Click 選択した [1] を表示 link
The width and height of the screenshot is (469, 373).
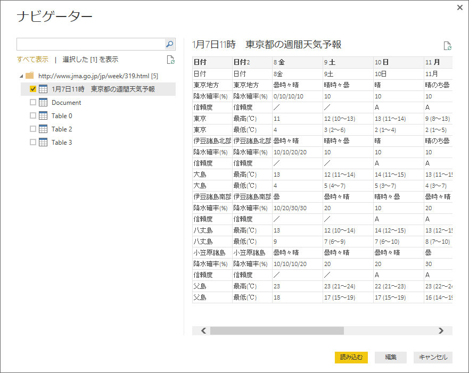pos(90,60)
